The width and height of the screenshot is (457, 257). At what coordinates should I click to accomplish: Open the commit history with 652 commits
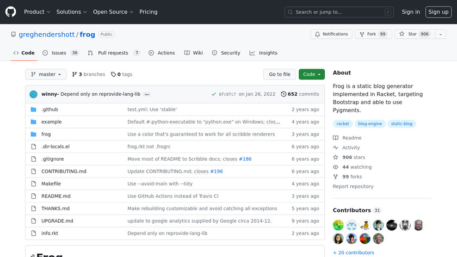click(300, 94)
